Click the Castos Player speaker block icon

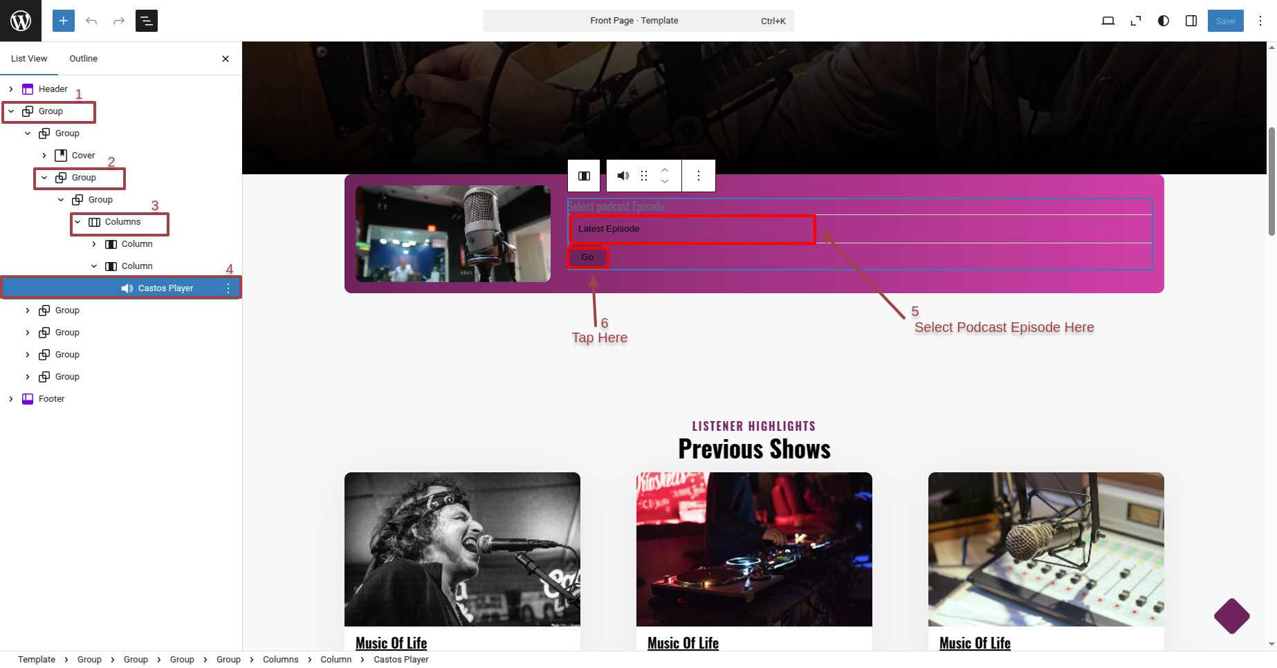[623, 176]
